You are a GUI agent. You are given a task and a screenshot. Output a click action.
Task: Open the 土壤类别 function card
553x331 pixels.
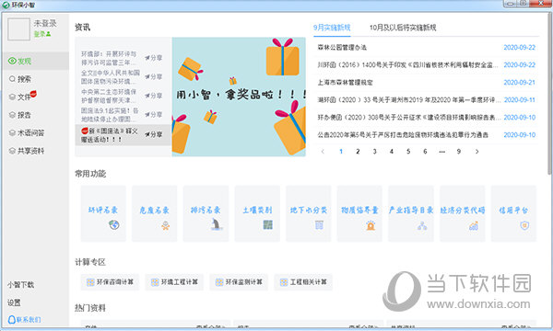click(x=257, y=213)
